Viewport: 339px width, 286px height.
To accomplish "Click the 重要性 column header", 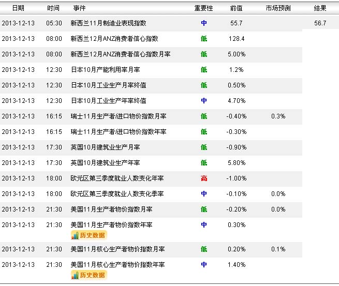I will pyautogui.click(x=204, y=8).
